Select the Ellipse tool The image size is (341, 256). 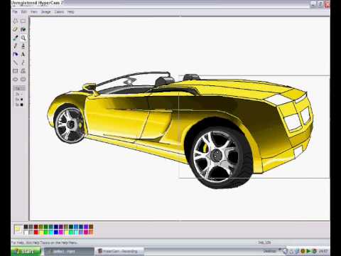click(16, 79)
